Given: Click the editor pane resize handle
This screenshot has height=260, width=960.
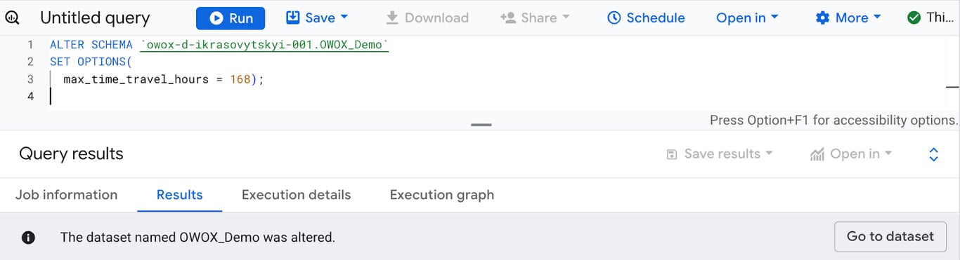Looking at the screenshot, I should click(481, 125).
